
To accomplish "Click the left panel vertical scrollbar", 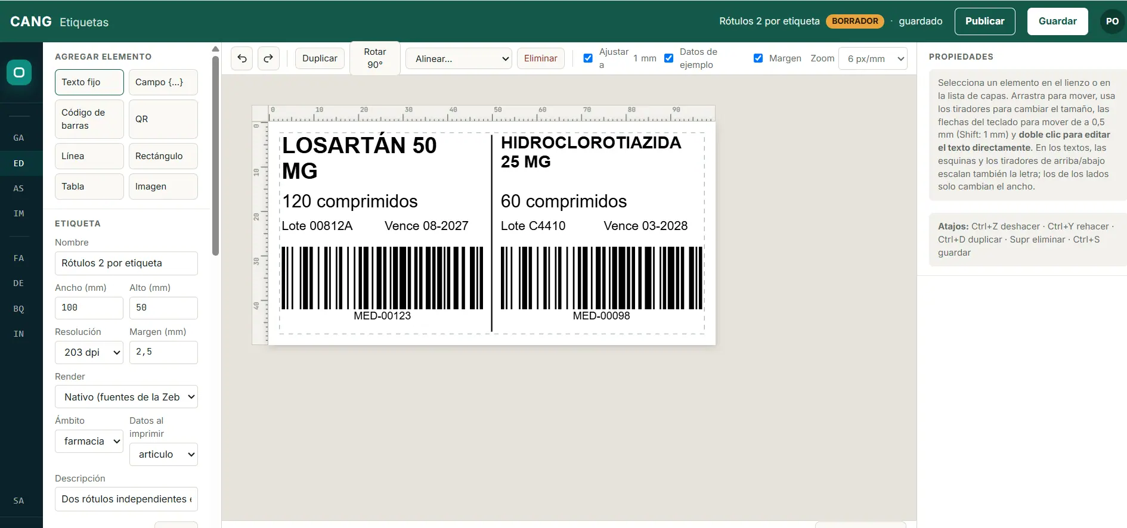I will pos(216,155).
